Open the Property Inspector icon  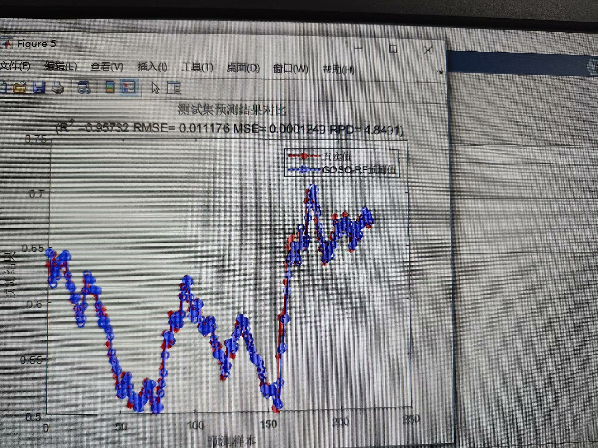tap(173, 88)
